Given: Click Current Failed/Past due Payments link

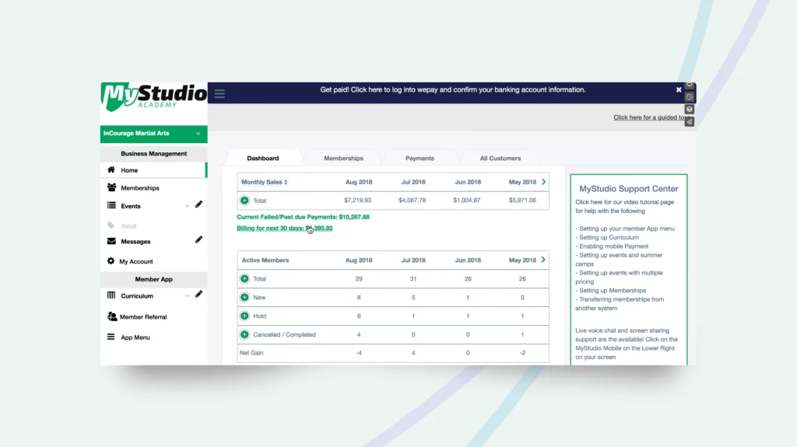Looking at the screenshot, I should click(x=303, y=217).
